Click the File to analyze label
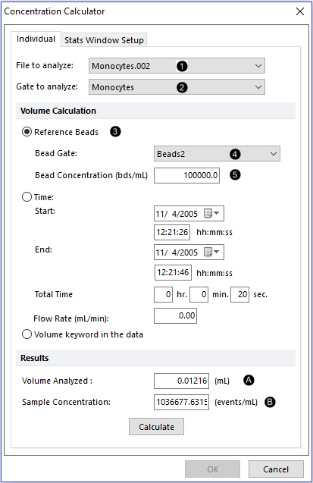This screenshot has width=313, height=483. click(45, 65)
